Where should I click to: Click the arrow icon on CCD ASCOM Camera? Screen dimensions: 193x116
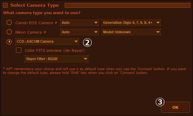pyautogui.click(x=76, y=42)
